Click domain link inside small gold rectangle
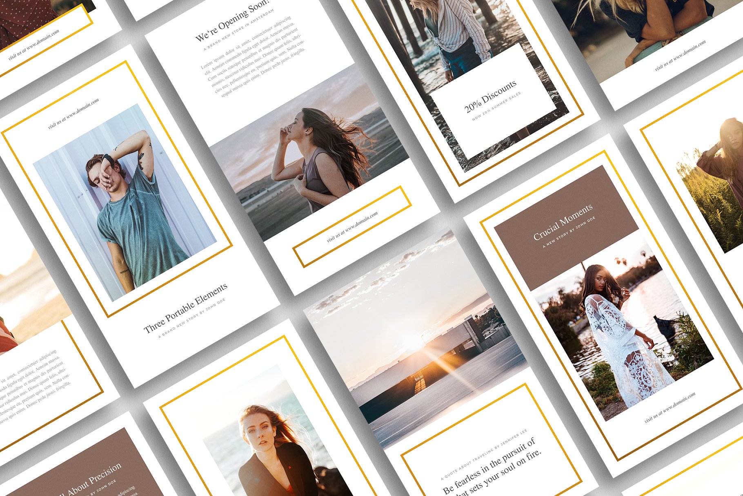This screenshot has width=743, height=496. click(x=352, y=227)
